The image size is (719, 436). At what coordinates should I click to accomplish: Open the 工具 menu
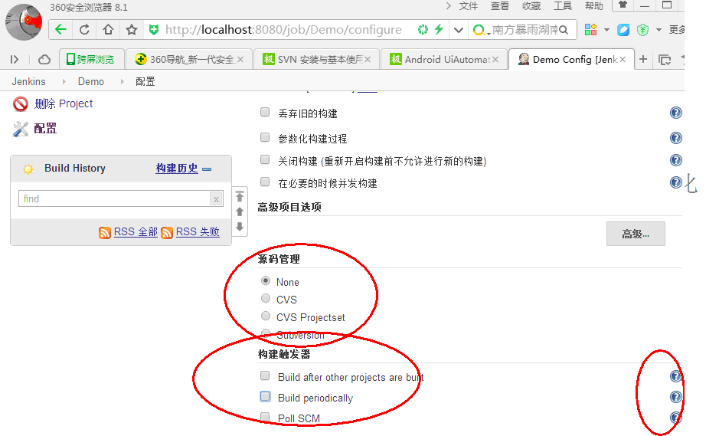563,6
